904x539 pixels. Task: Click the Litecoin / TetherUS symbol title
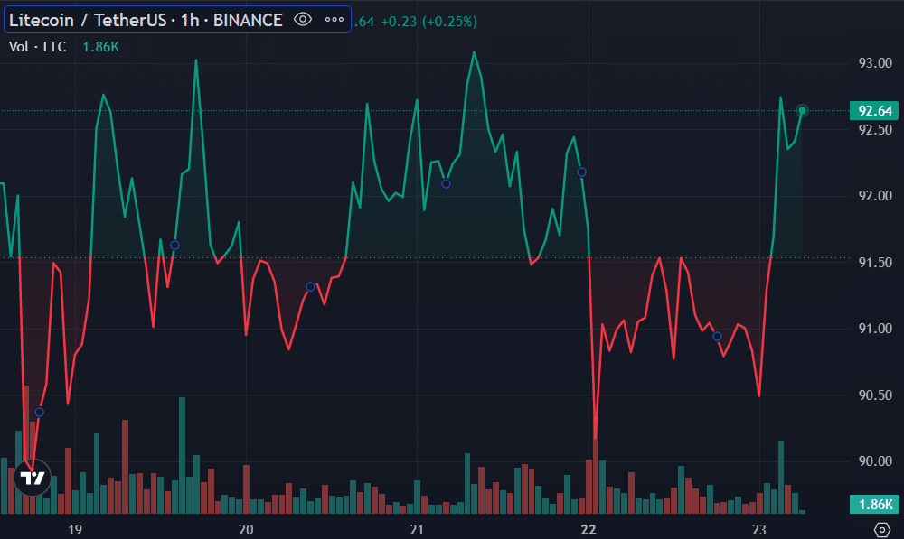(88, 20)
